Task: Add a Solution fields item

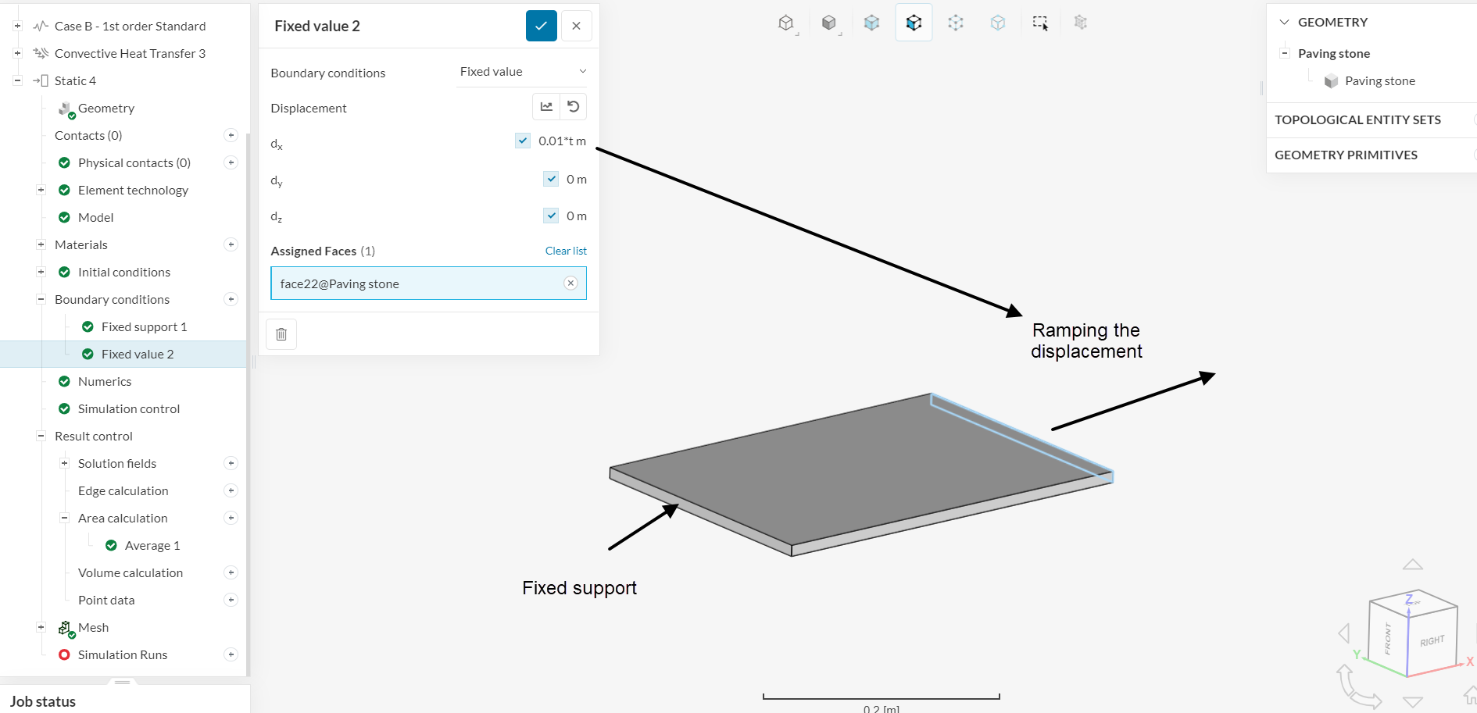Action: click(x=231, y=463)
